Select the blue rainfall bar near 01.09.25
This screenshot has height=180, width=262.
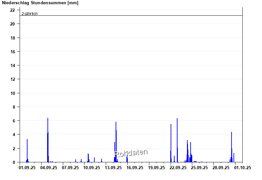(27, 151)
